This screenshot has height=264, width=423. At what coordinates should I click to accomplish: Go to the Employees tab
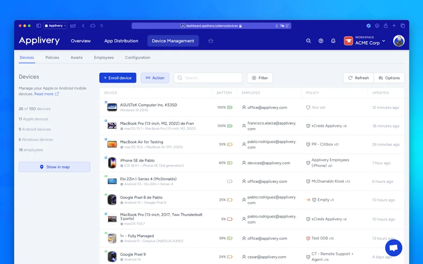coord(104,58)
